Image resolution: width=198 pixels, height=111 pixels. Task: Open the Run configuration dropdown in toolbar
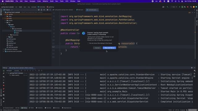tap(174, 7)
